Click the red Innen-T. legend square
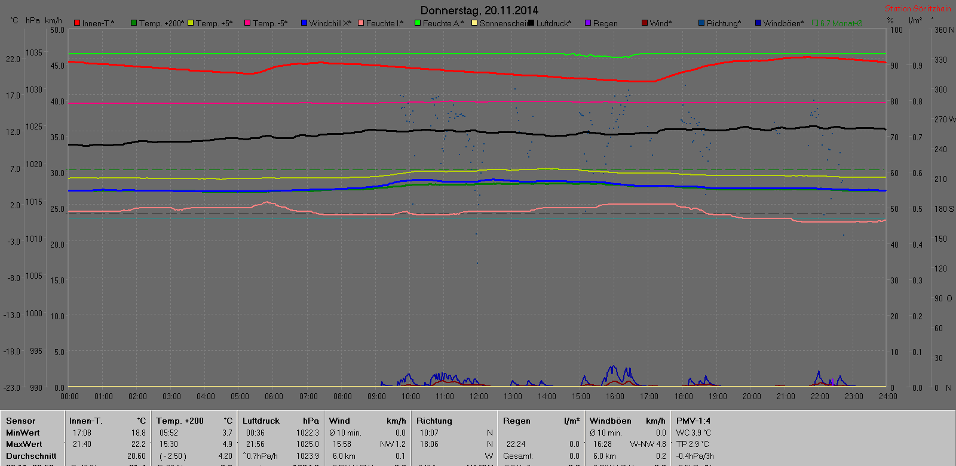The width and height of the screenshot is (956, 466). [x=77, y=23]
